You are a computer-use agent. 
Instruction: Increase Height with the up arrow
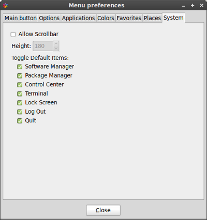click(x=56, y=43)
